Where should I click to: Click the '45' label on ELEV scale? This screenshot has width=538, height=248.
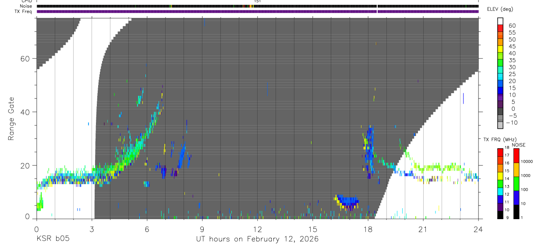512,46
